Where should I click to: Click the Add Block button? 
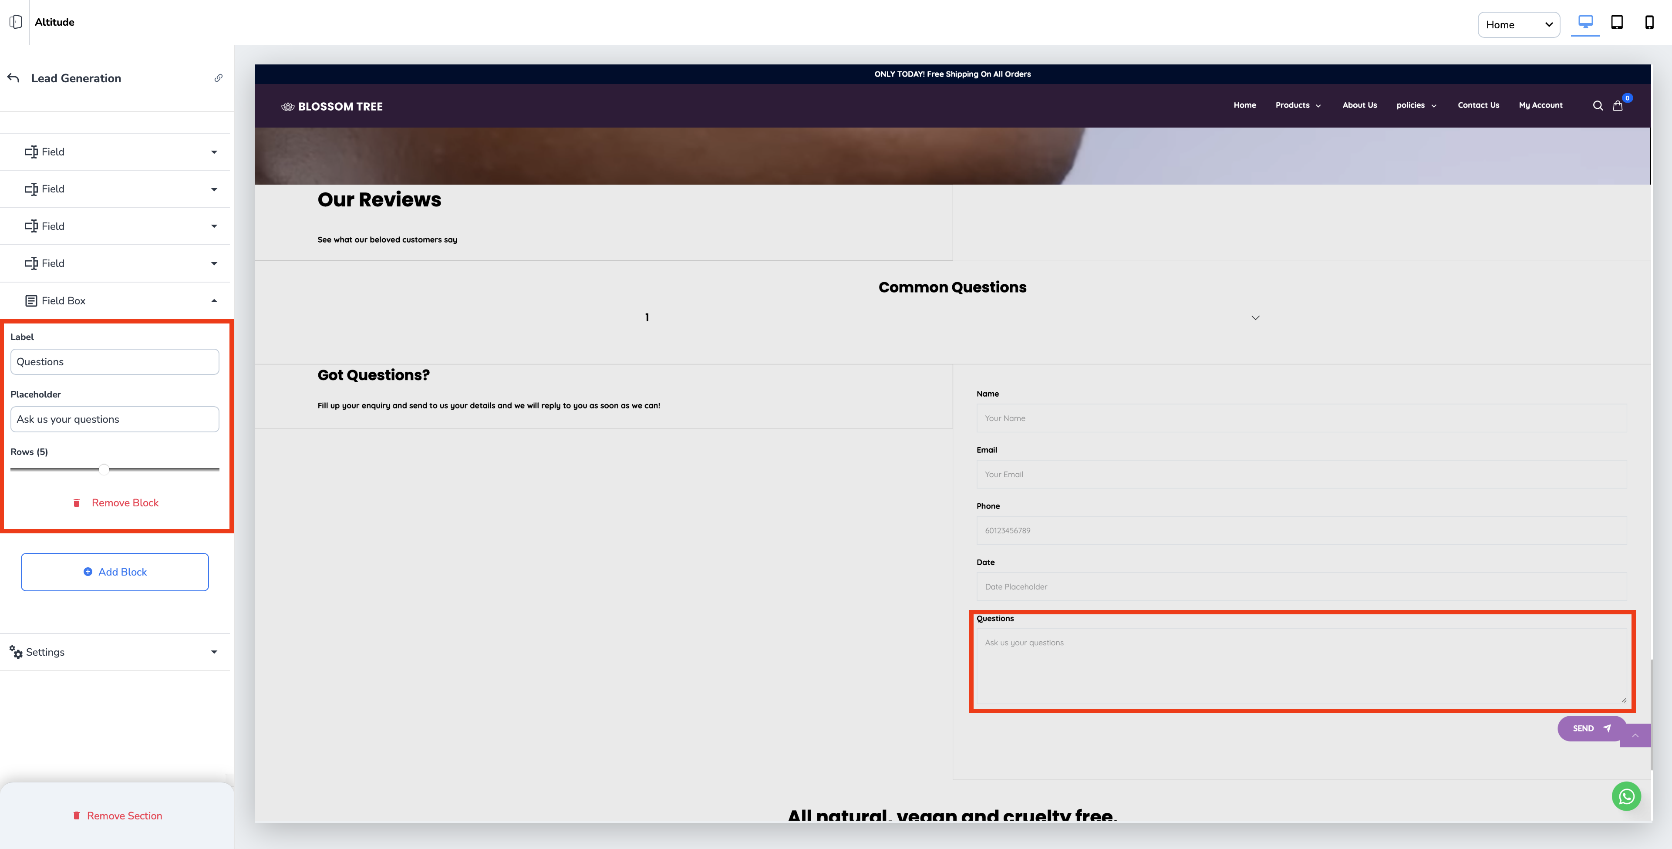coord(115,572)
